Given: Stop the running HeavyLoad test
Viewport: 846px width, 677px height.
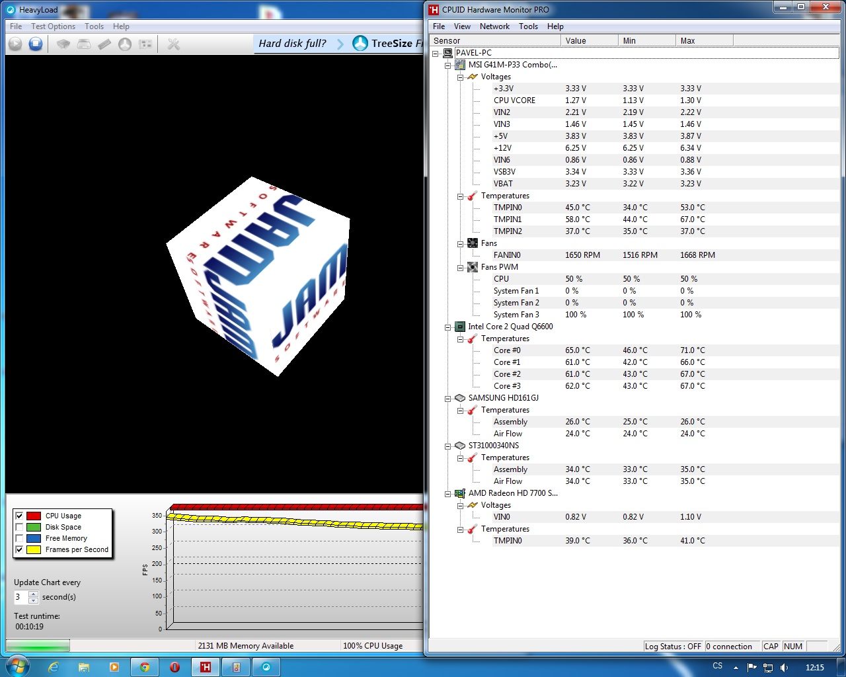Looking at the screenshot, I should 36,44.
